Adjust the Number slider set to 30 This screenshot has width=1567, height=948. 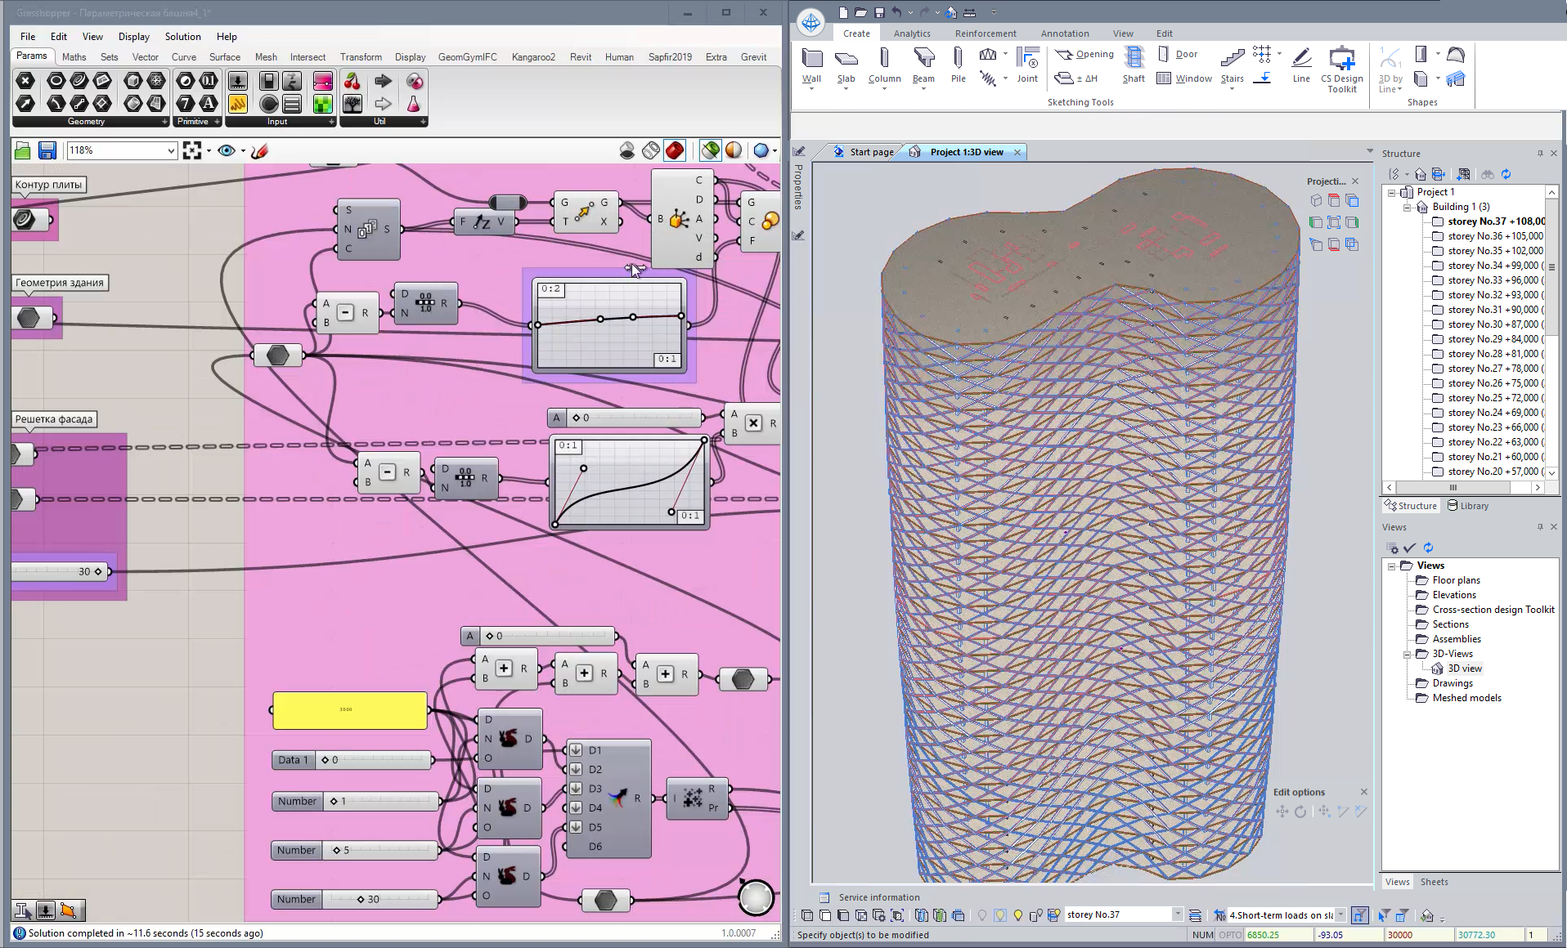pos(361,899)
